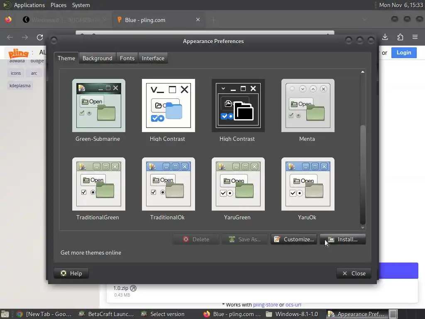Apply the YaruOk theme thumbnail
This screenshot has height=319, width=425.
click(308, 184)
